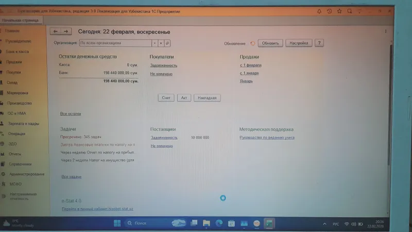This screenshot has height=232, width=412.
Task: Open the Все остатки link
Action: pos(71,113)
